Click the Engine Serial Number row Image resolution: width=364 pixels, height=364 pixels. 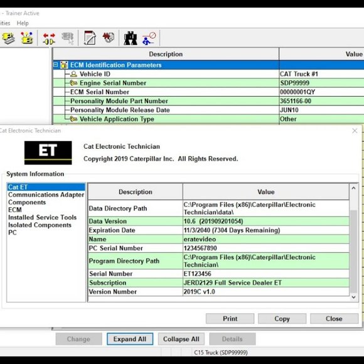208,83
